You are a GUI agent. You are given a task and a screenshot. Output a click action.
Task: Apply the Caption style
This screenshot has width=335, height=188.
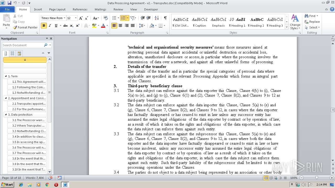coord(199,22)
